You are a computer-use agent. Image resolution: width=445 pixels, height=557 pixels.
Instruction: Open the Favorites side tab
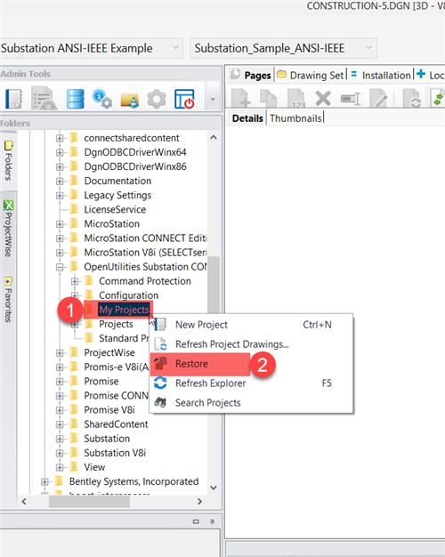8,300
